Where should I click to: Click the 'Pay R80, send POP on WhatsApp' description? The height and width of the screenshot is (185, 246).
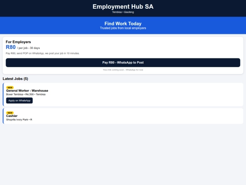pyautogui.click(x=42, y=53)
